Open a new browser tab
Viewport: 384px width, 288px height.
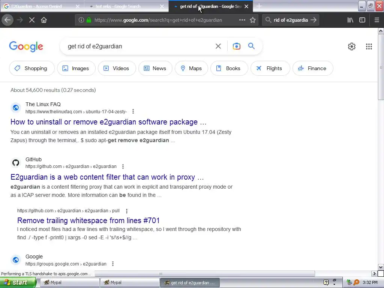point(259,6)
